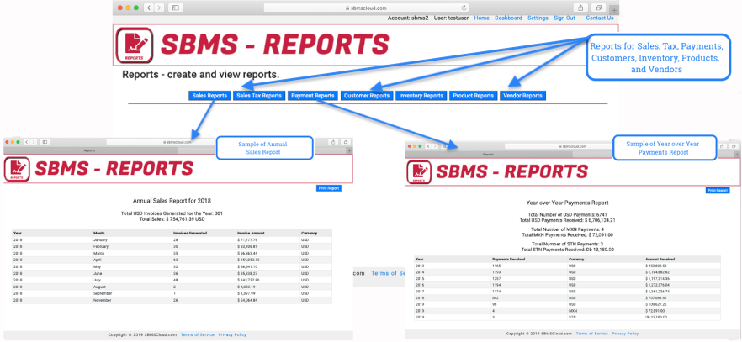742x342 pixels.
Task: Open Terms of Service in the Annual Sales Report footer
Action: pos(198,334)
